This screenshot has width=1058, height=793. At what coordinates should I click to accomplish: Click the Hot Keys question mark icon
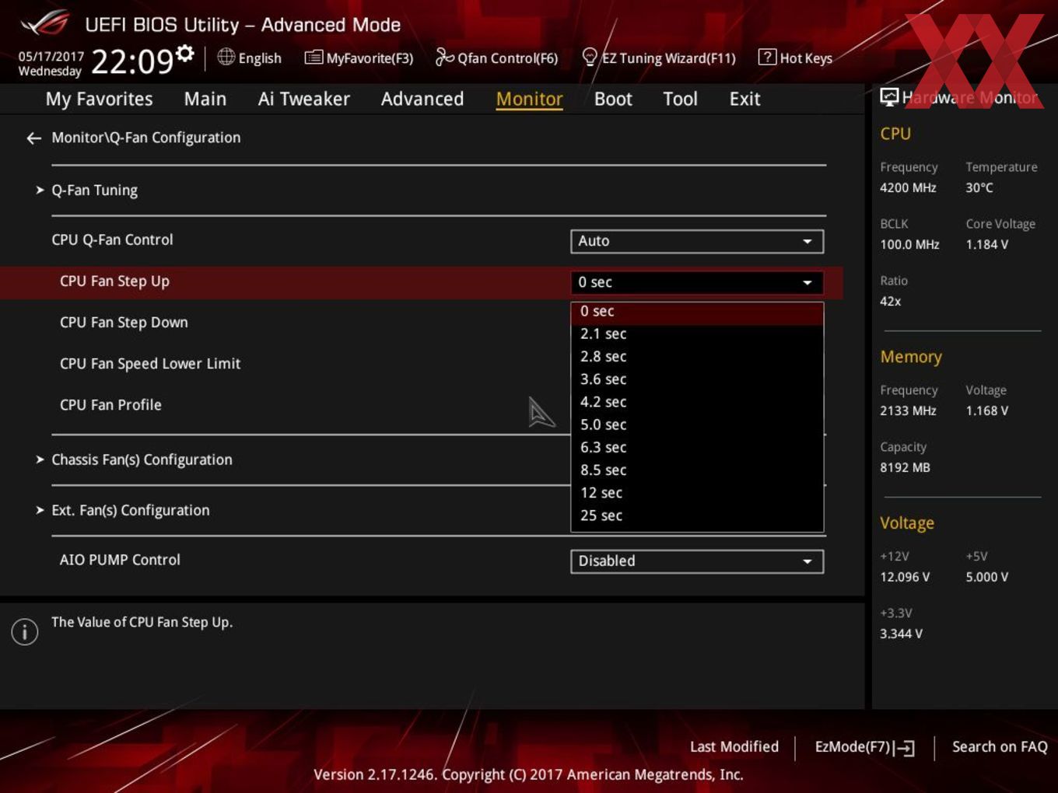tap(767, 57)
